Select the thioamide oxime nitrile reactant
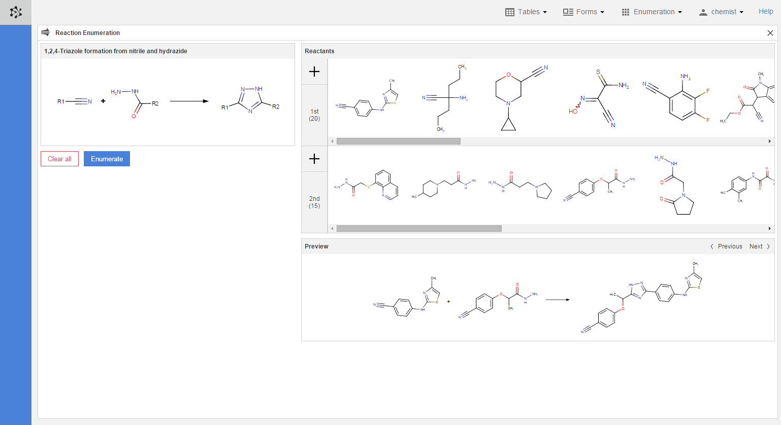This screenshot has width=781, height=425. click(599, 98)
